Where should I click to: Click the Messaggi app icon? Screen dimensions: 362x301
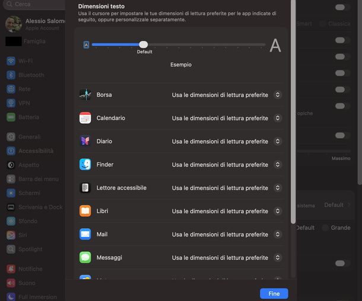click(85, 257)
